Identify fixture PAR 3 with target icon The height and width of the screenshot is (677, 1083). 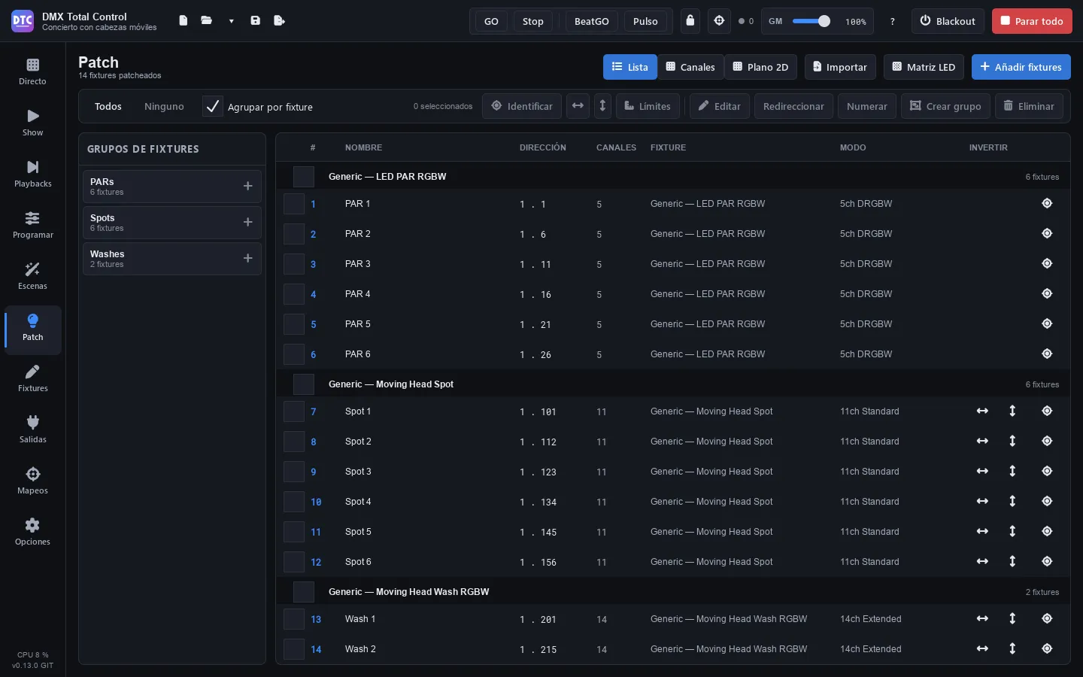pos(1047,263)
